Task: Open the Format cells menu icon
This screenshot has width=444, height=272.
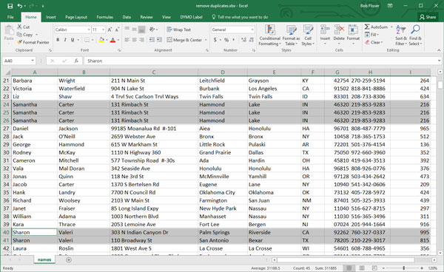Action: coord(353,30)
